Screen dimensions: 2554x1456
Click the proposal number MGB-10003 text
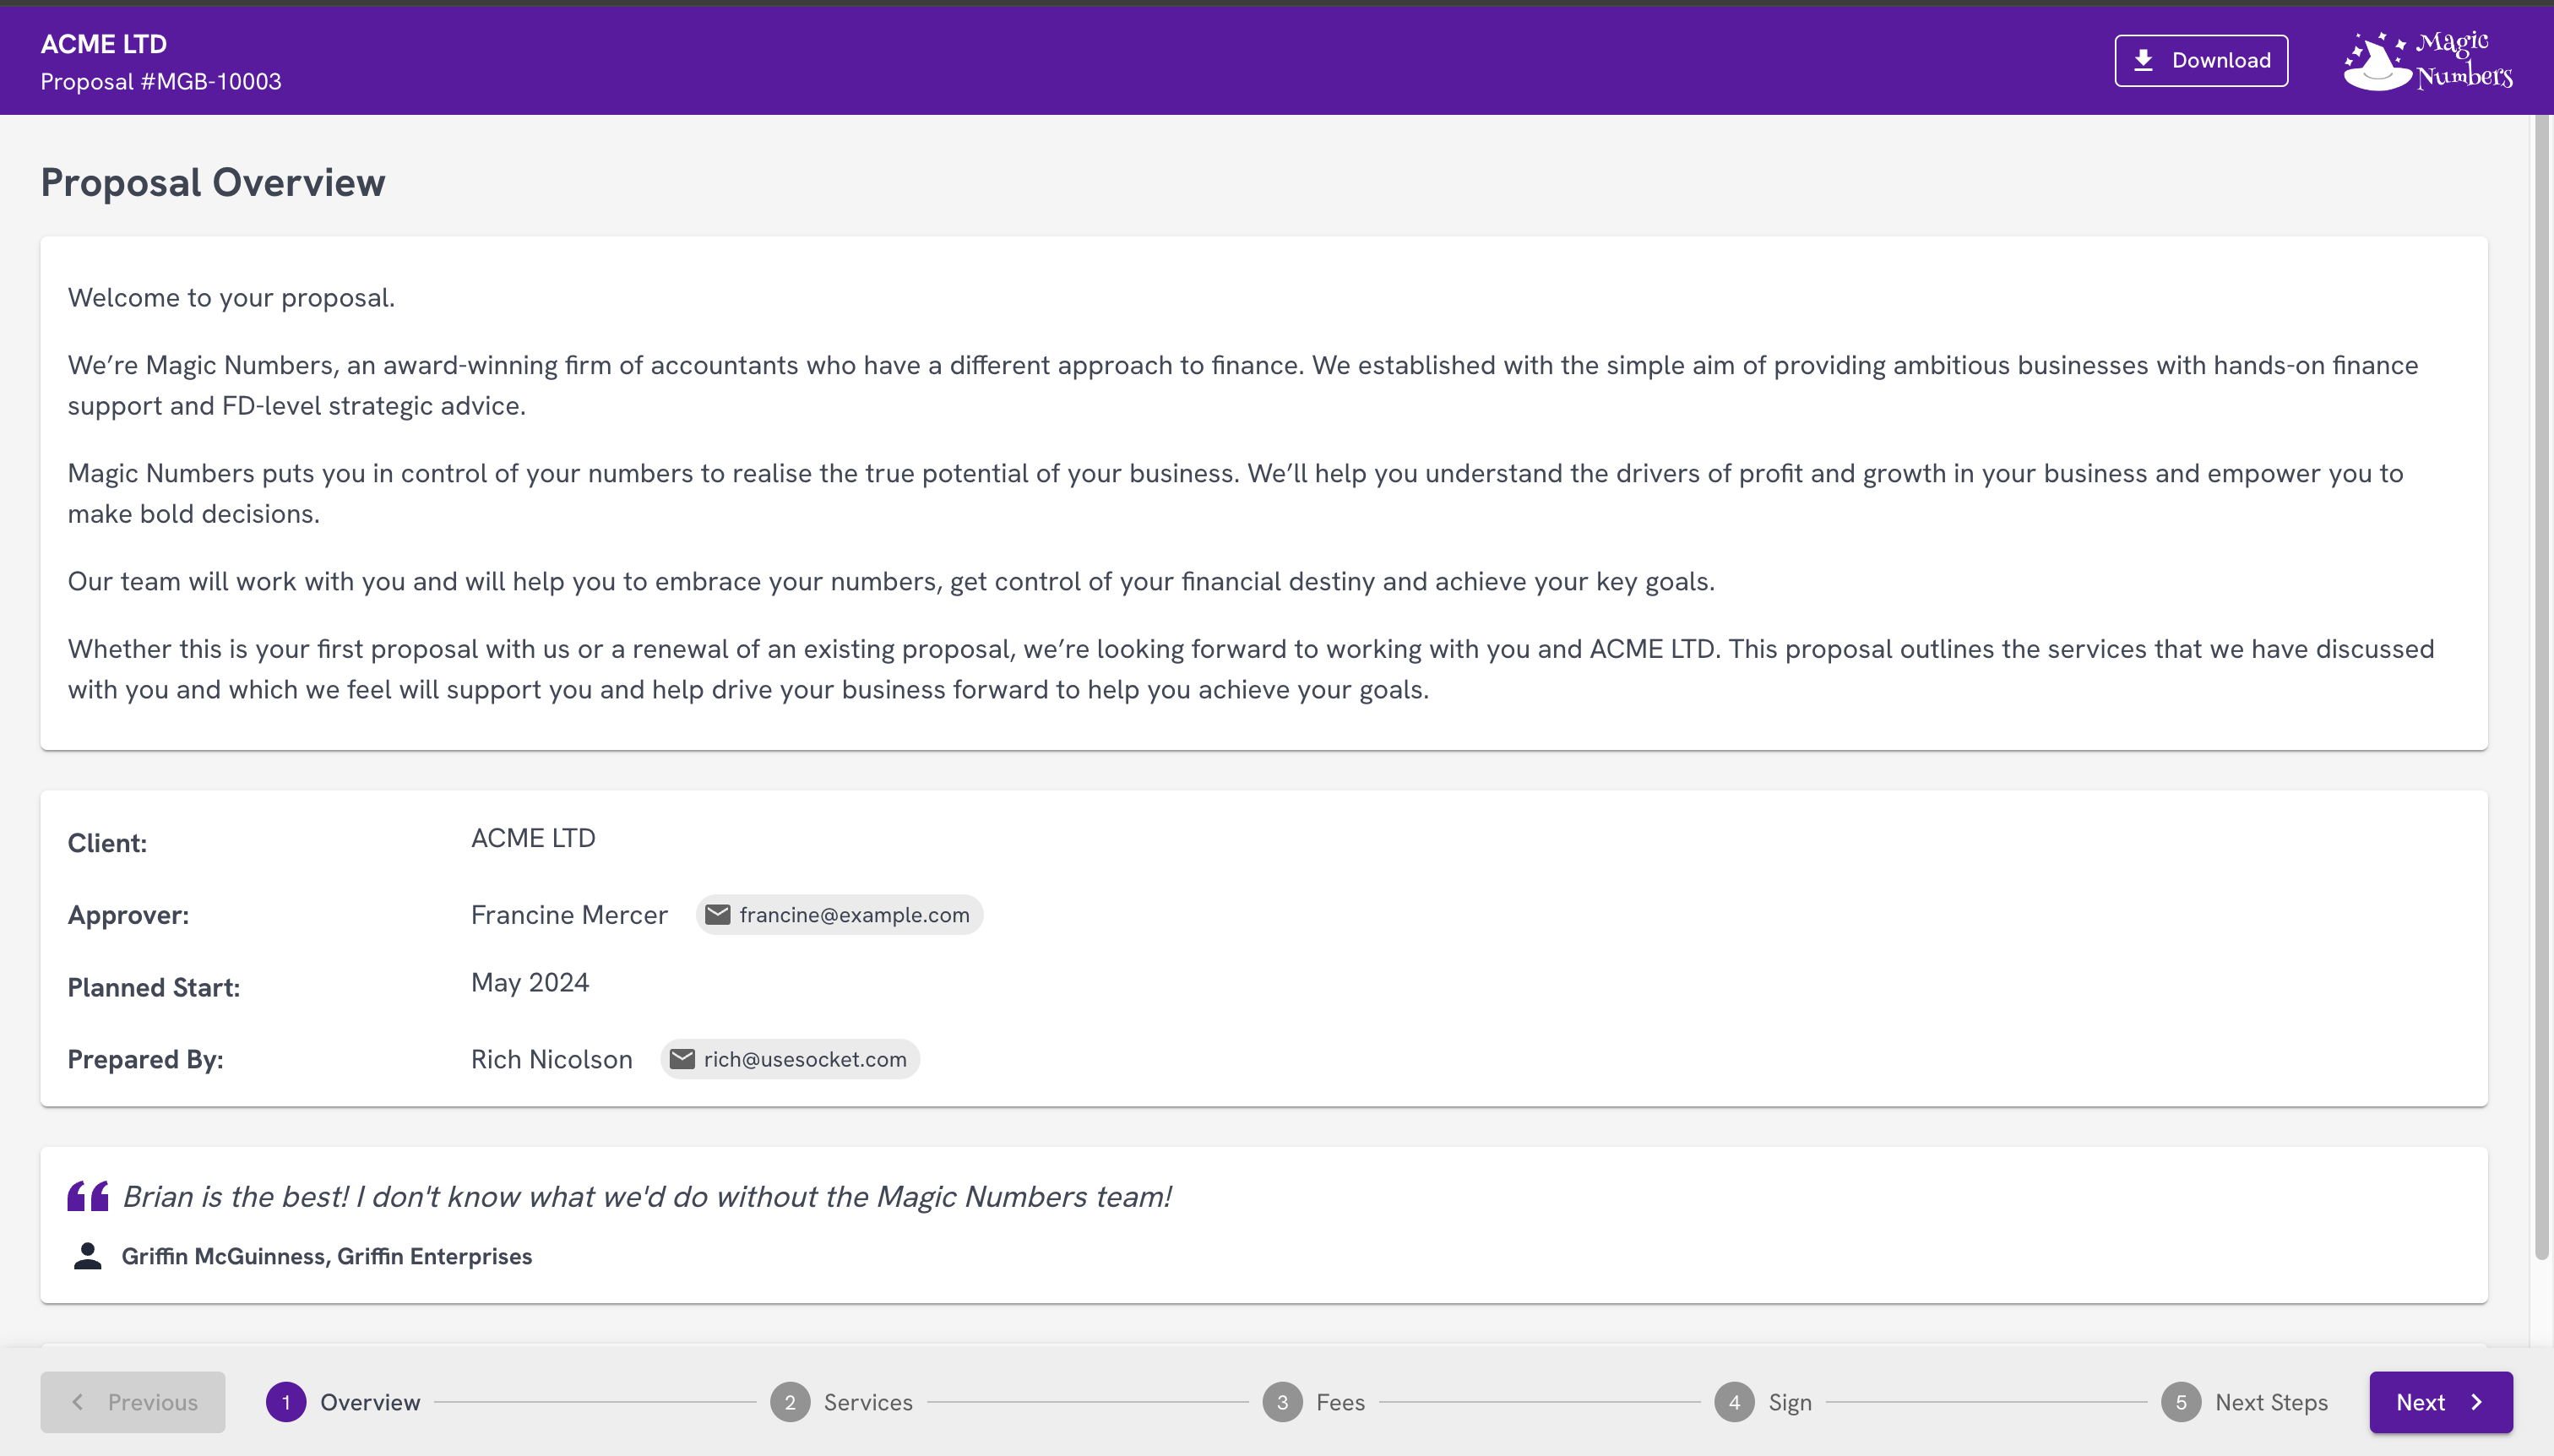[160, 81]
